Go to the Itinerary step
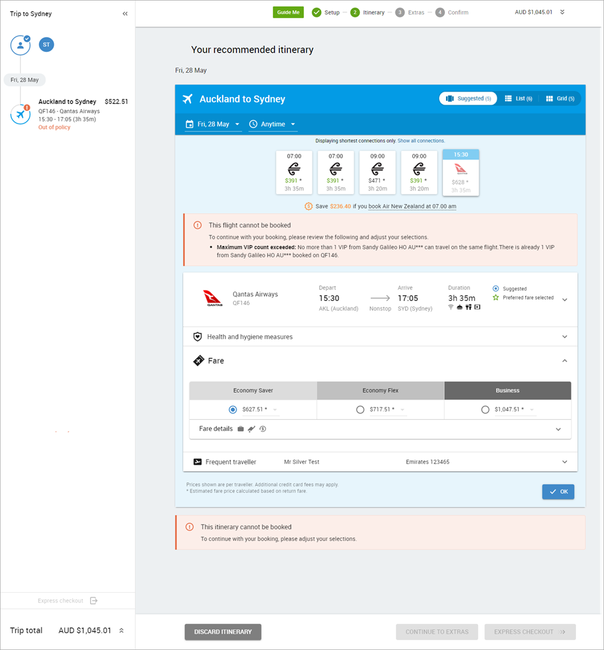Screen dimensions: 604x650 click(x=368, y=12)
